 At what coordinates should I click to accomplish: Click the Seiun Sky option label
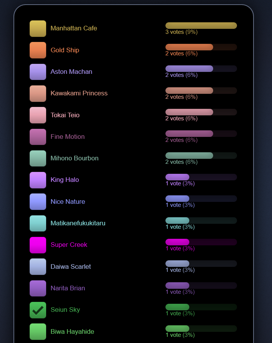point(65,310)
